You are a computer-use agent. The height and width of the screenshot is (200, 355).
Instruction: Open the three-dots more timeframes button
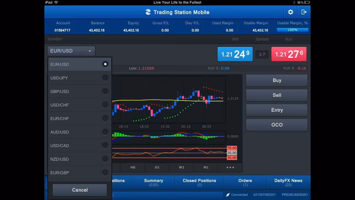tap(230, 167)
